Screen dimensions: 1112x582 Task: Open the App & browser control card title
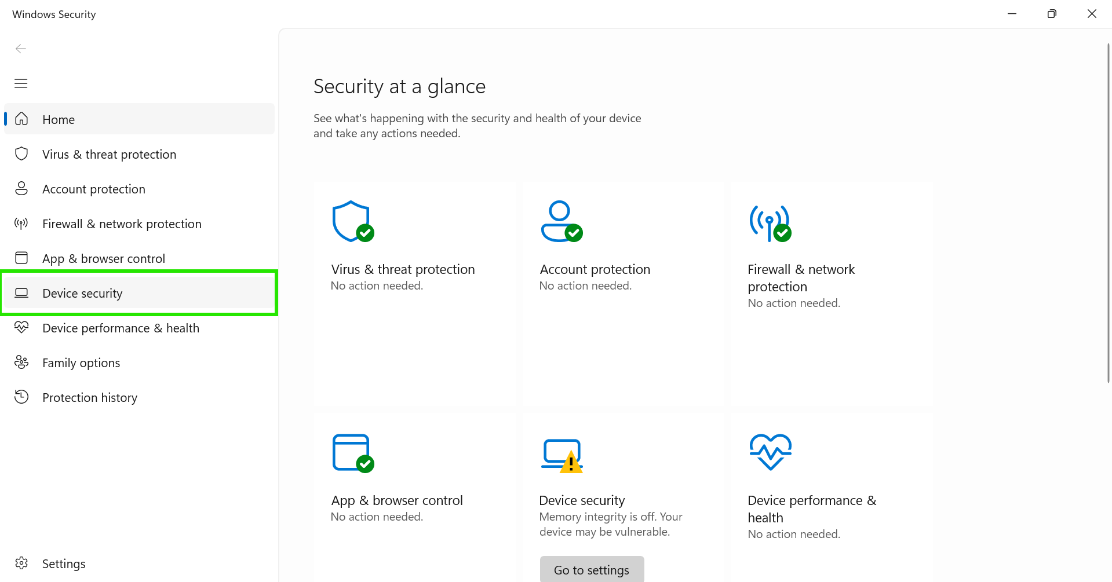pyautogui.click(x=397, y=500)
